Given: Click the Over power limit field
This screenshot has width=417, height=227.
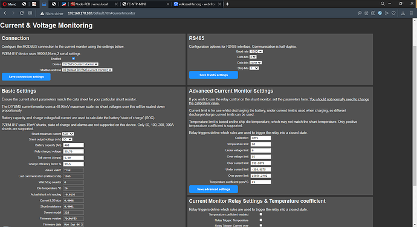Looking at the screenshot, I should [x=261, y=176].
